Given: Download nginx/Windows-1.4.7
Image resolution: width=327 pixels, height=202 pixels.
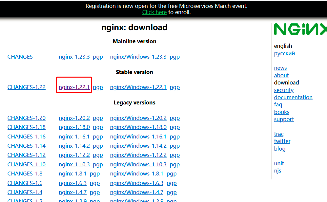Looking at the screenshot, I should tap(136, 192).
